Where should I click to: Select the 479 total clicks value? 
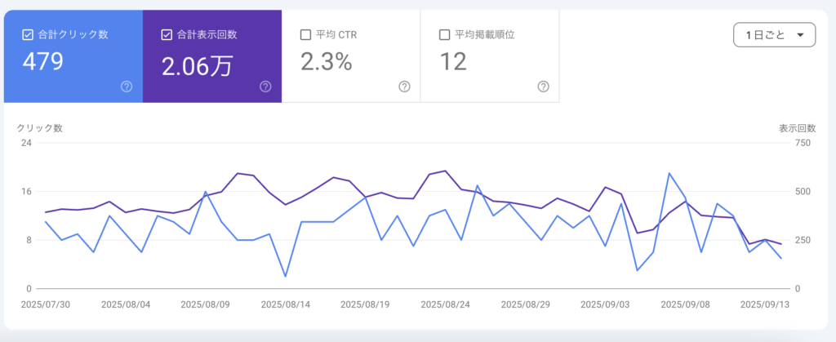(x=43, y=62)
